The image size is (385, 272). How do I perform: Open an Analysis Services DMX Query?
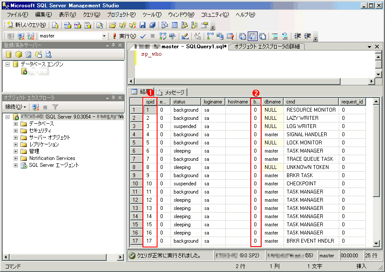[x=78, y=25]
